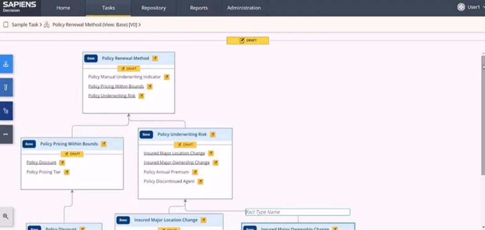Click edit icon beside Policy Discontinued Agent
The width and height of the screenshot is (485, 230).
[200, 181]
